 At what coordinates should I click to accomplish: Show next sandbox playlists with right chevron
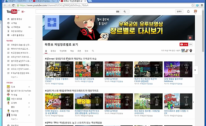coord(193,102)
